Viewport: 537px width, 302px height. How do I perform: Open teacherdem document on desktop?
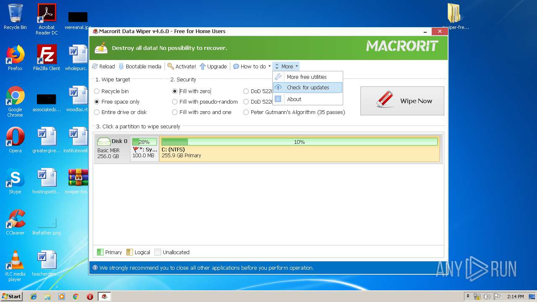pyautogui.click(x=47, y=263)
